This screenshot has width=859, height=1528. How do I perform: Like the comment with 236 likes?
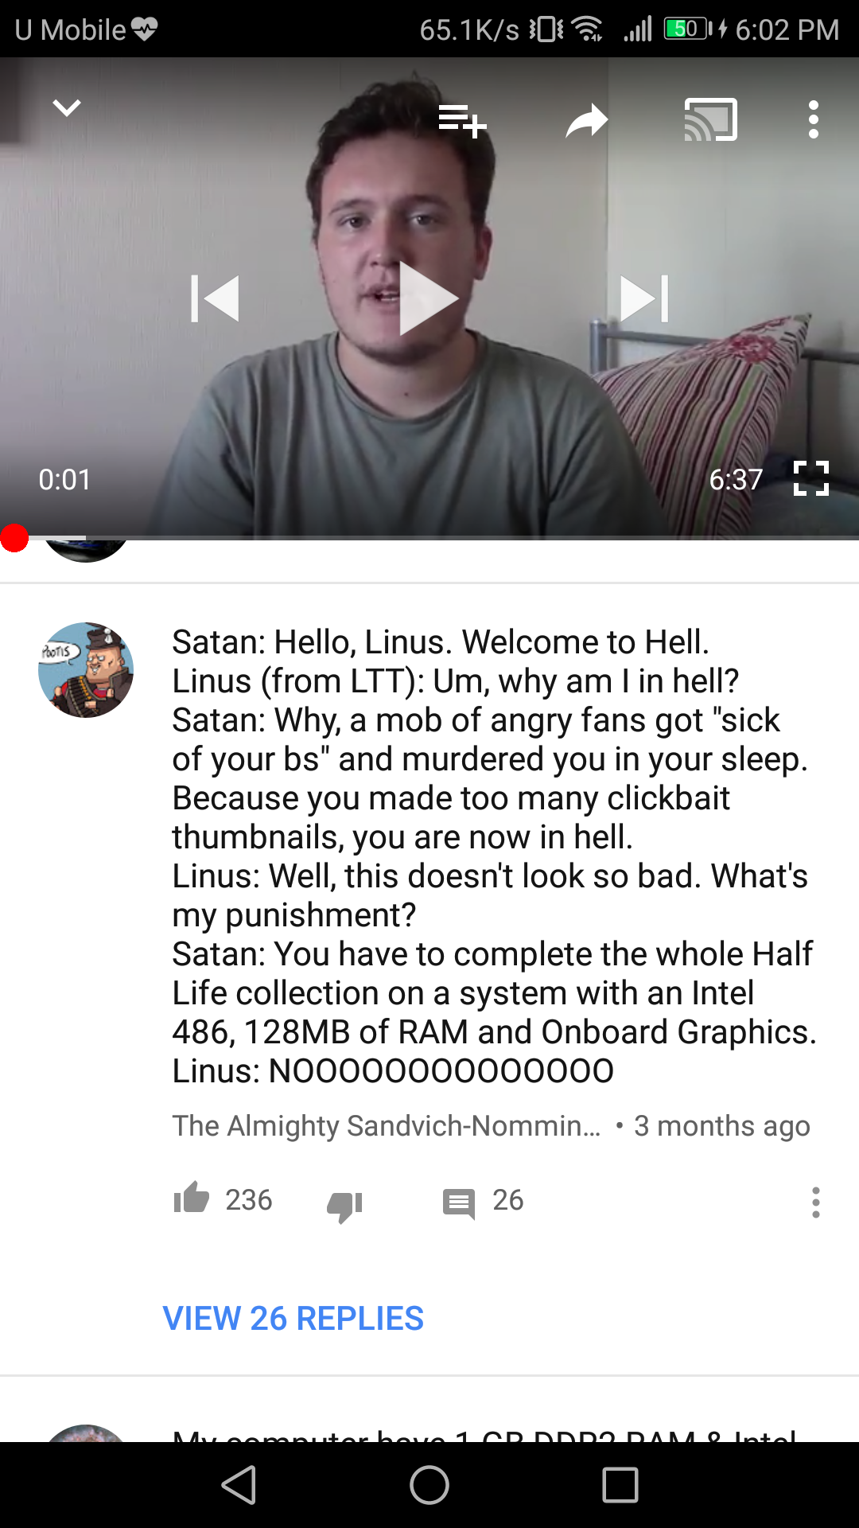tap(192, 1198)
